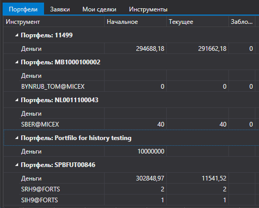Collapse the Портфель: 11499 group
259x208 pixels.
click(x=17, y=35)
